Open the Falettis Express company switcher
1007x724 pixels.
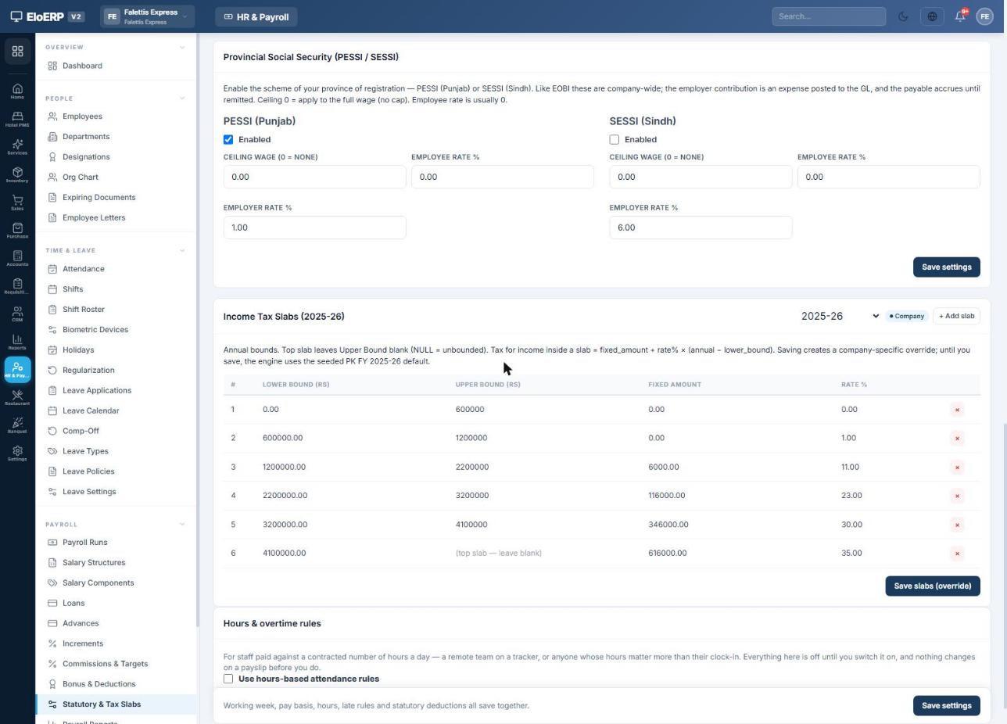coord(147,16)
